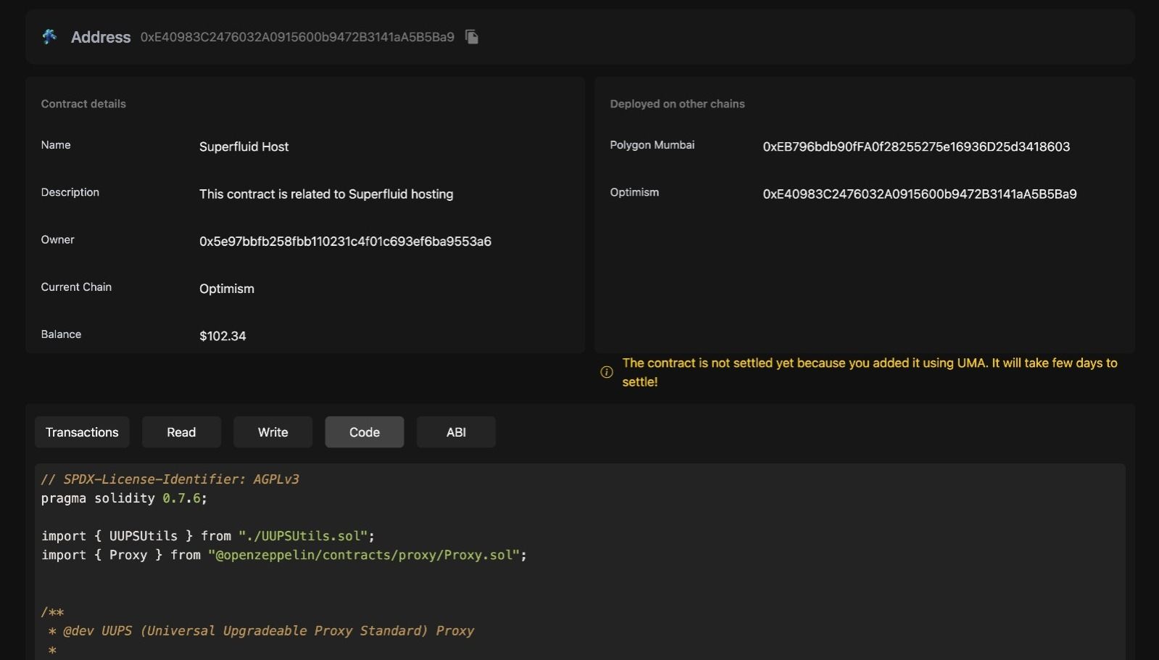Click the Deployed on other chains heading
Screen dimensions: 1159x660
coord(677,104)
